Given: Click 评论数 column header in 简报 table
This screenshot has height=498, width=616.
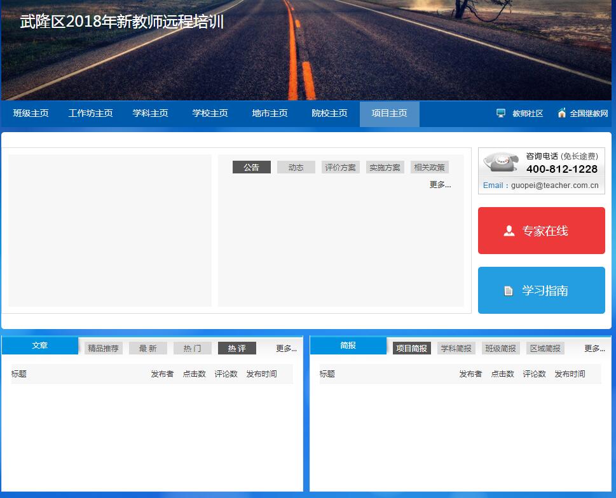Looking at the screenshot, I should (x=534, y=374).
